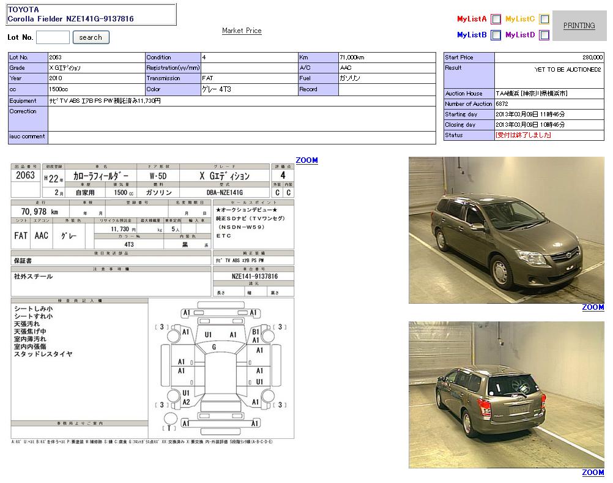Click ZOOM link under rear car photo
613x483 pixels.
593,473
